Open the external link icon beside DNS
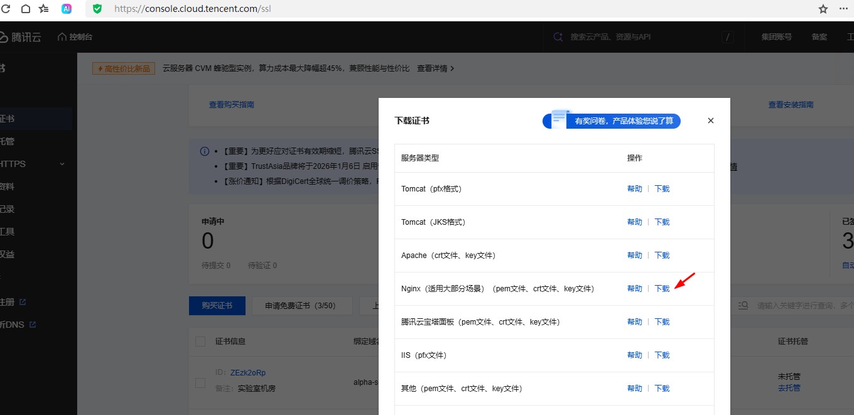This screenshot has height=415, width=854. point(33,325)
